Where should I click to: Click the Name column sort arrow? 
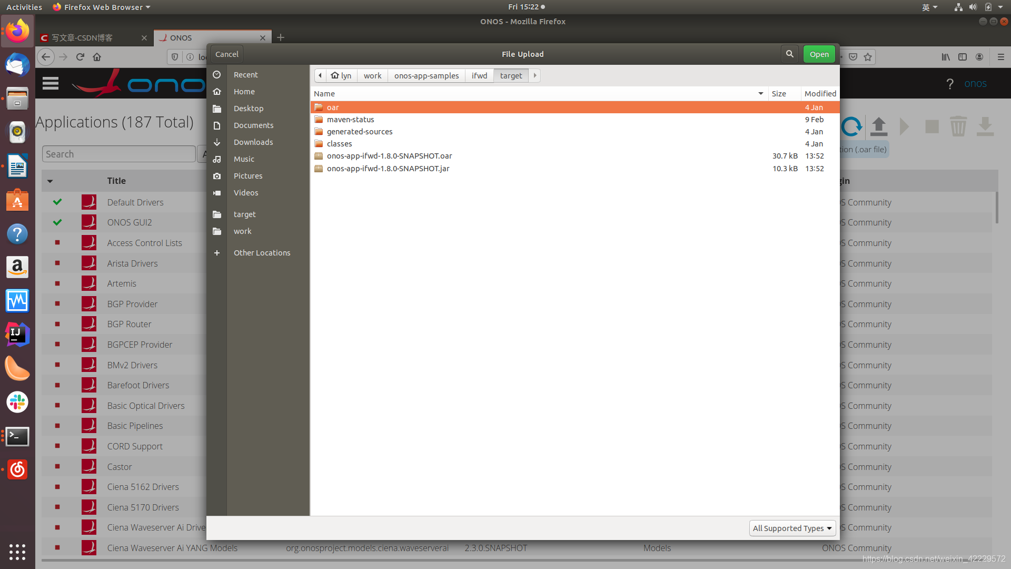(x=761, y=93)
